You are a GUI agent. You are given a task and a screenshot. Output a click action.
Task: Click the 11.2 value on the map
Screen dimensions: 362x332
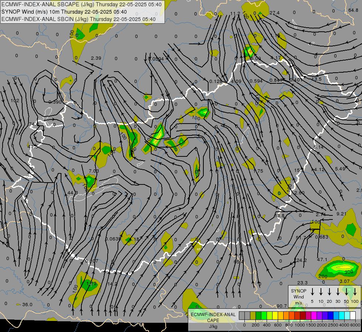click(x=235, y=14)
